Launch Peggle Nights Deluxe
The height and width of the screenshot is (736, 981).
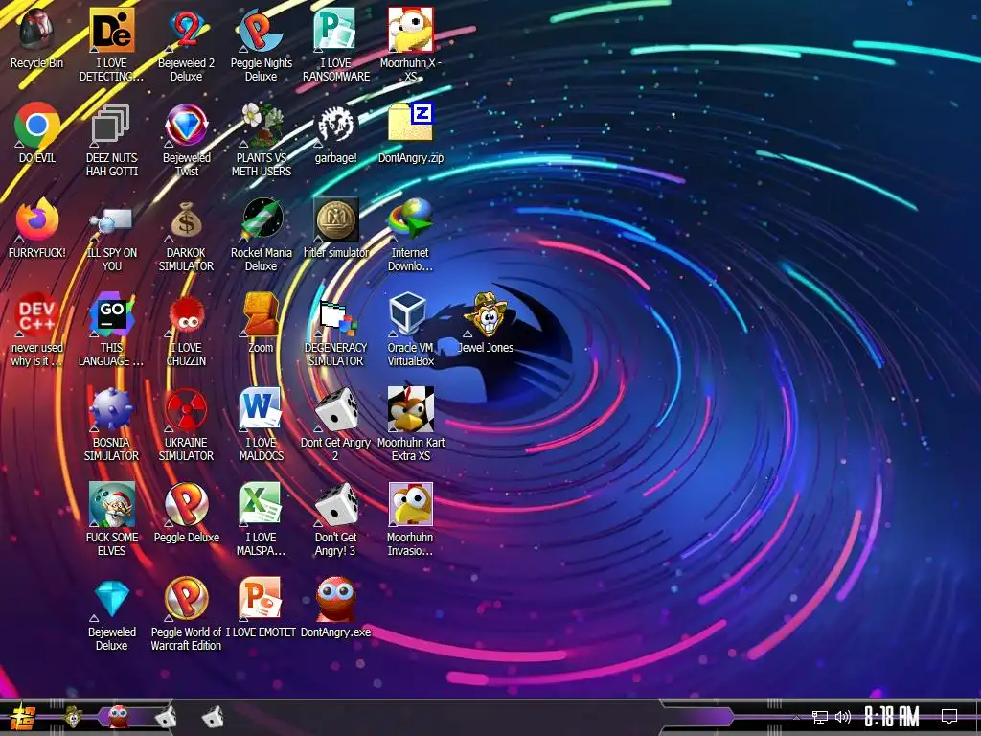click(261, 44)
